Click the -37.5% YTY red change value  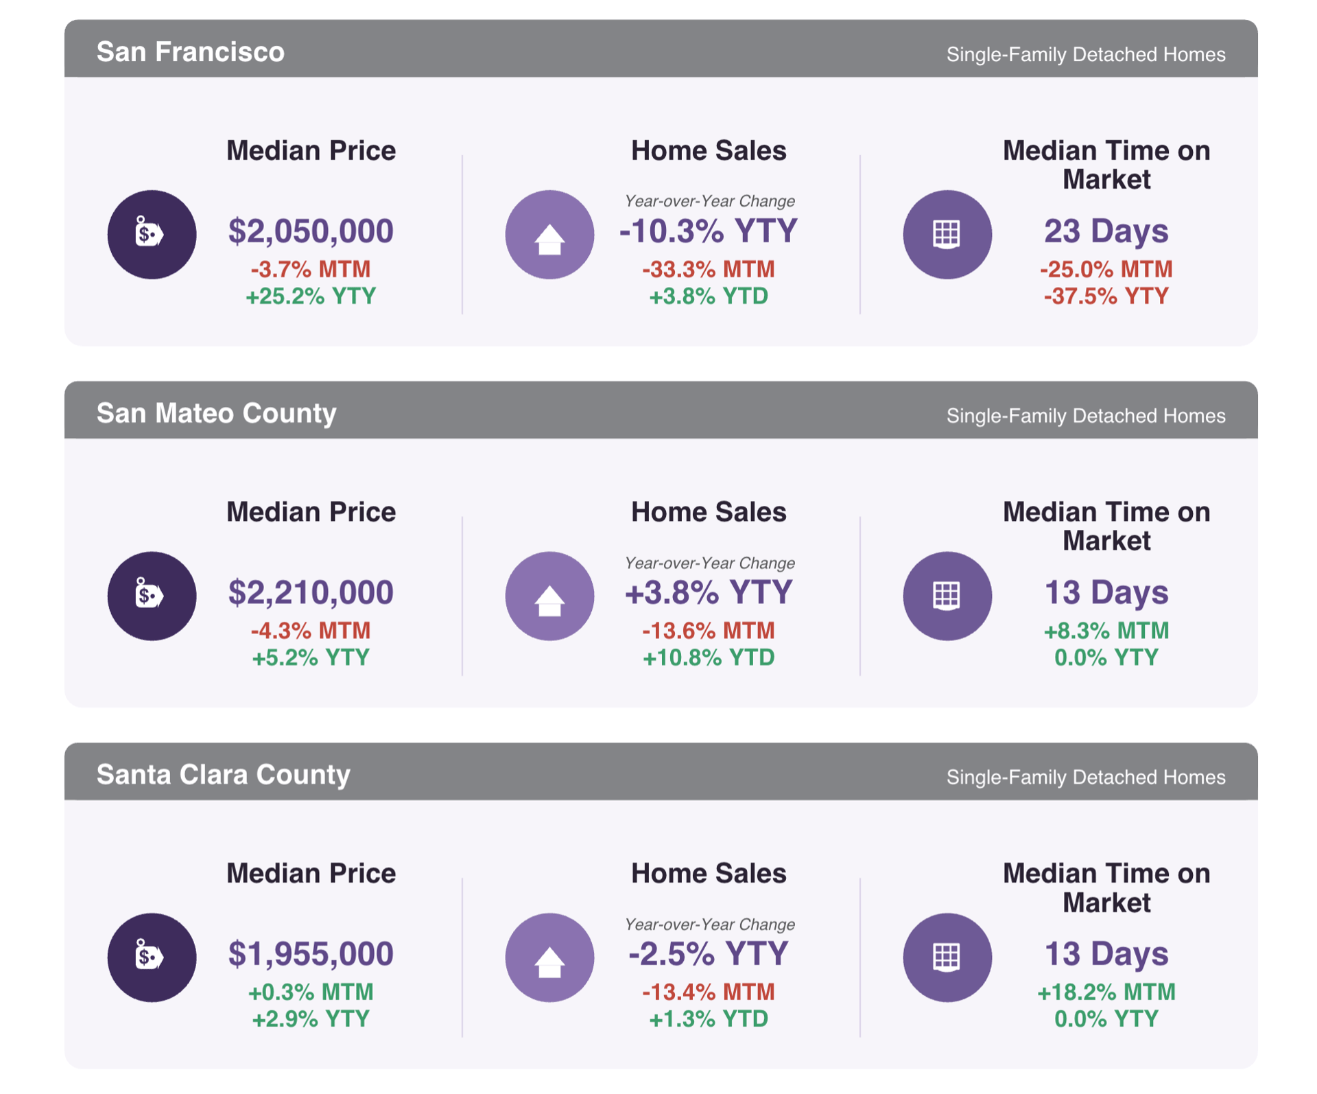pos(1106,296)
